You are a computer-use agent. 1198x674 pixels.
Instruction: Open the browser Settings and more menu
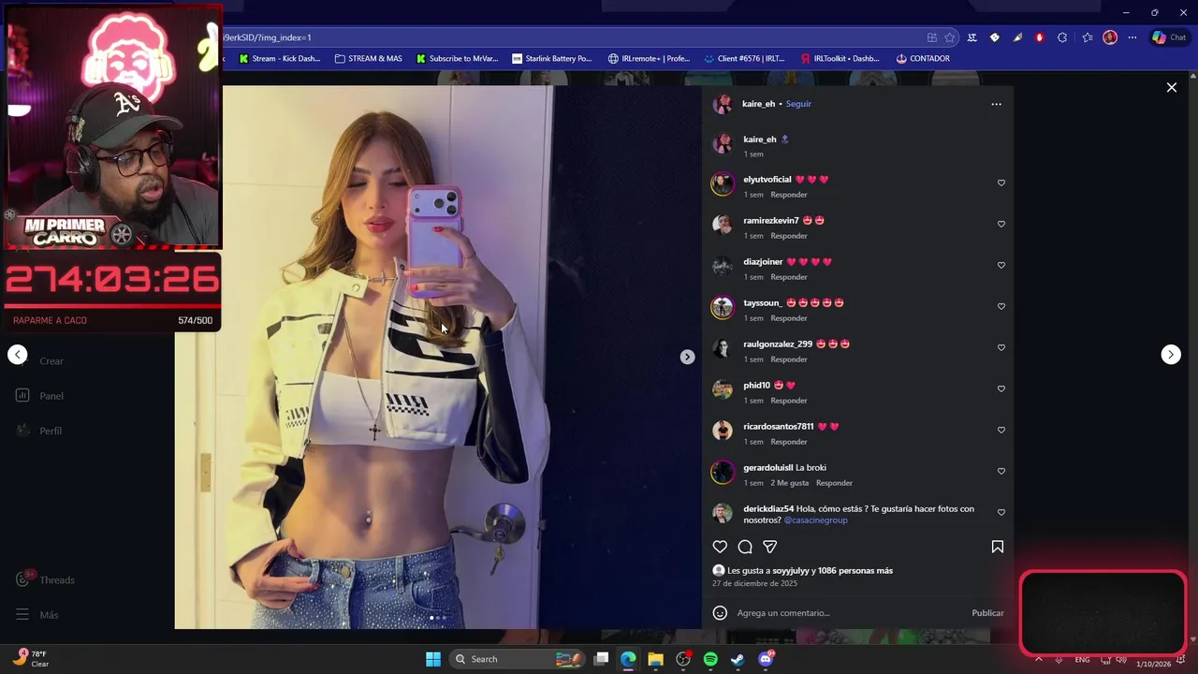click(x=1132, y=37)
